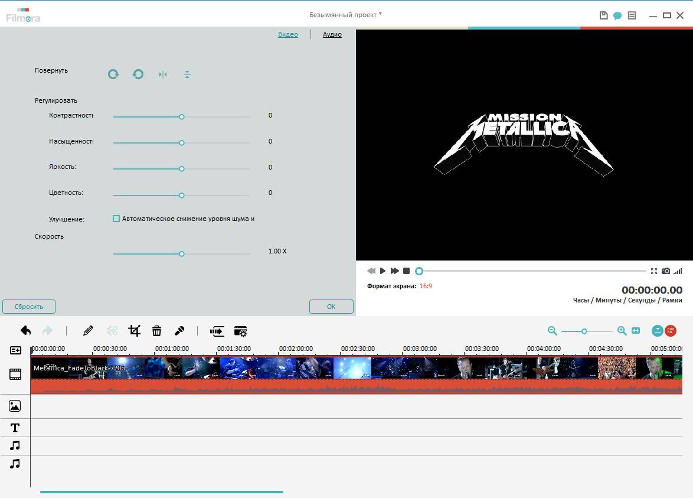693x498 pixels.
Task: Take a snapshot with camera icon
Action: 666,271
